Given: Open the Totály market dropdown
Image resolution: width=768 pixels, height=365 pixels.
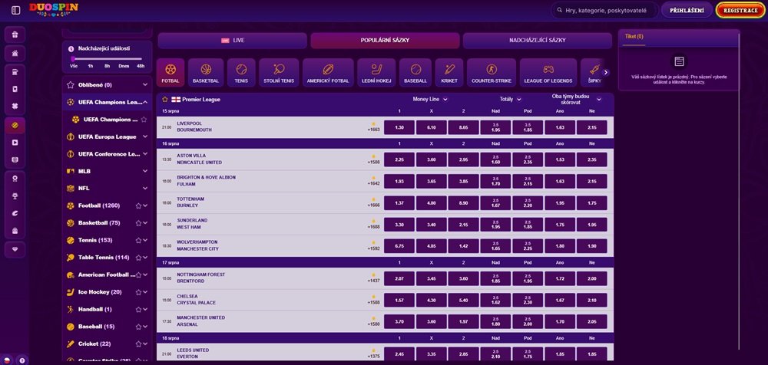Looking at the screenshot, I should tap(510, 99).
